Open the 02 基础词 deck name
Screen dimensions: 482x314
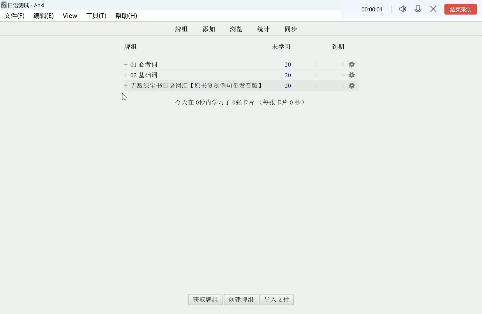[x=144, y=75]
